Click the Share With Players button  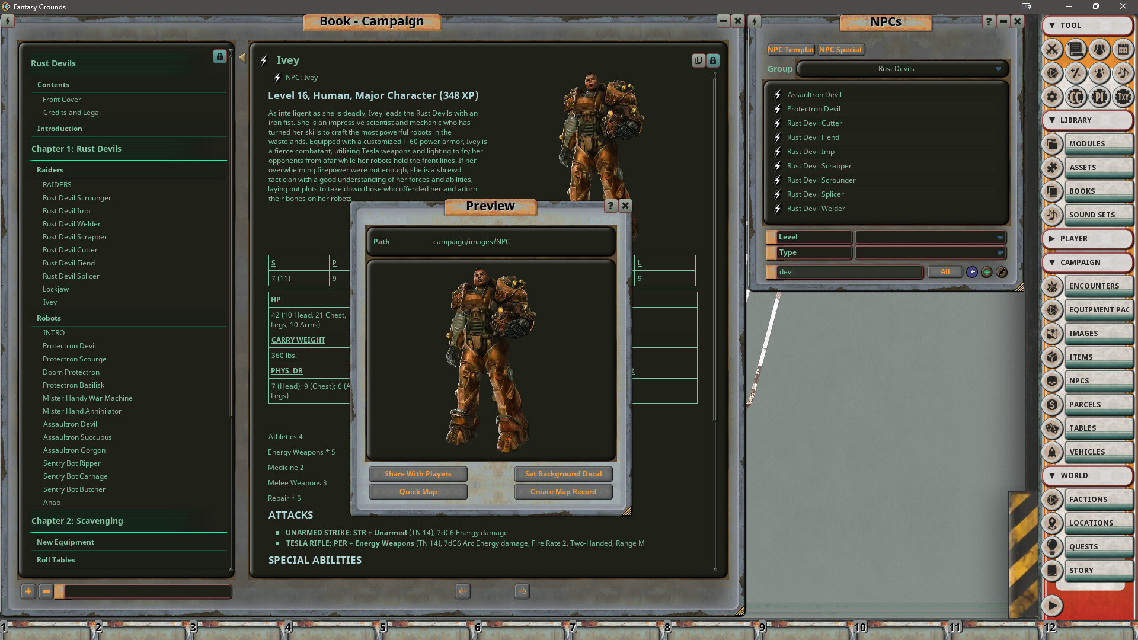(x=418, y=473)
